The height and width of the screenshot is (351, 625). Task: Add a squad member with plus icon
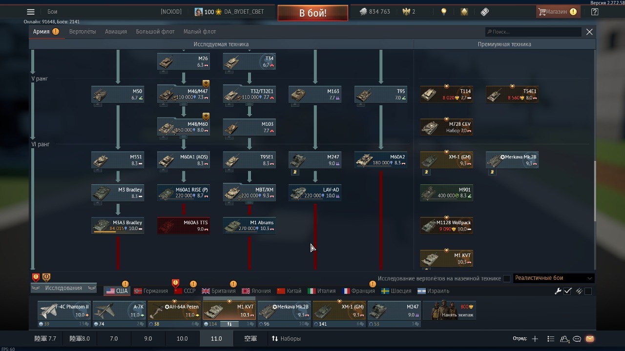[535, 339]
